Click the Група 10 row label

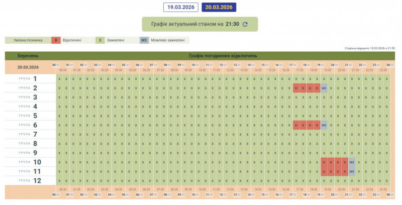(30, 162)
